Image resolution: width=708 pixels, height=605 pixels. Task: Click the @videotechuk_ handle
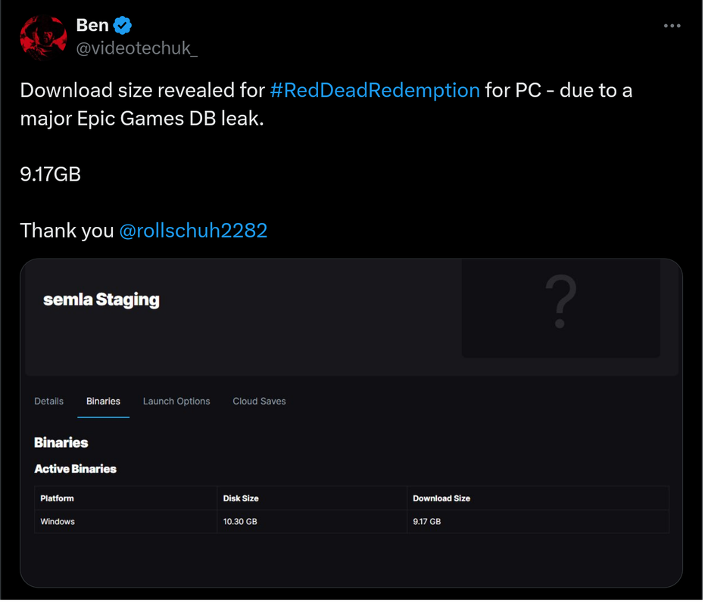point(137,49)
